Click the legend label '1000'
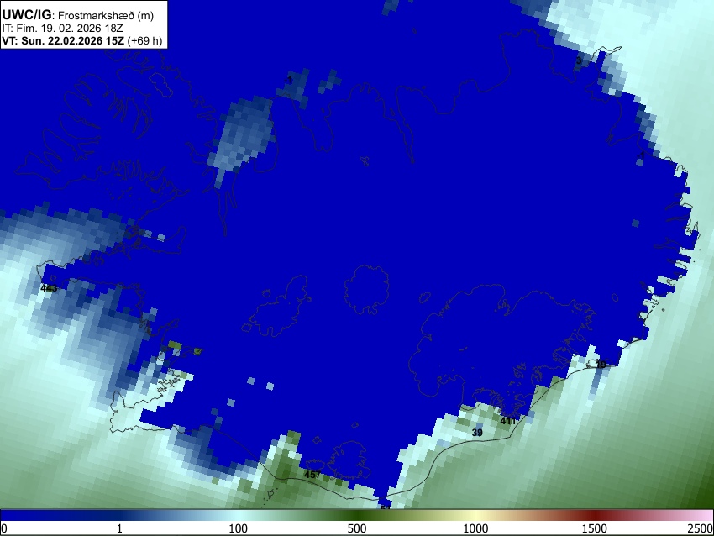 (x=475, y=528)
